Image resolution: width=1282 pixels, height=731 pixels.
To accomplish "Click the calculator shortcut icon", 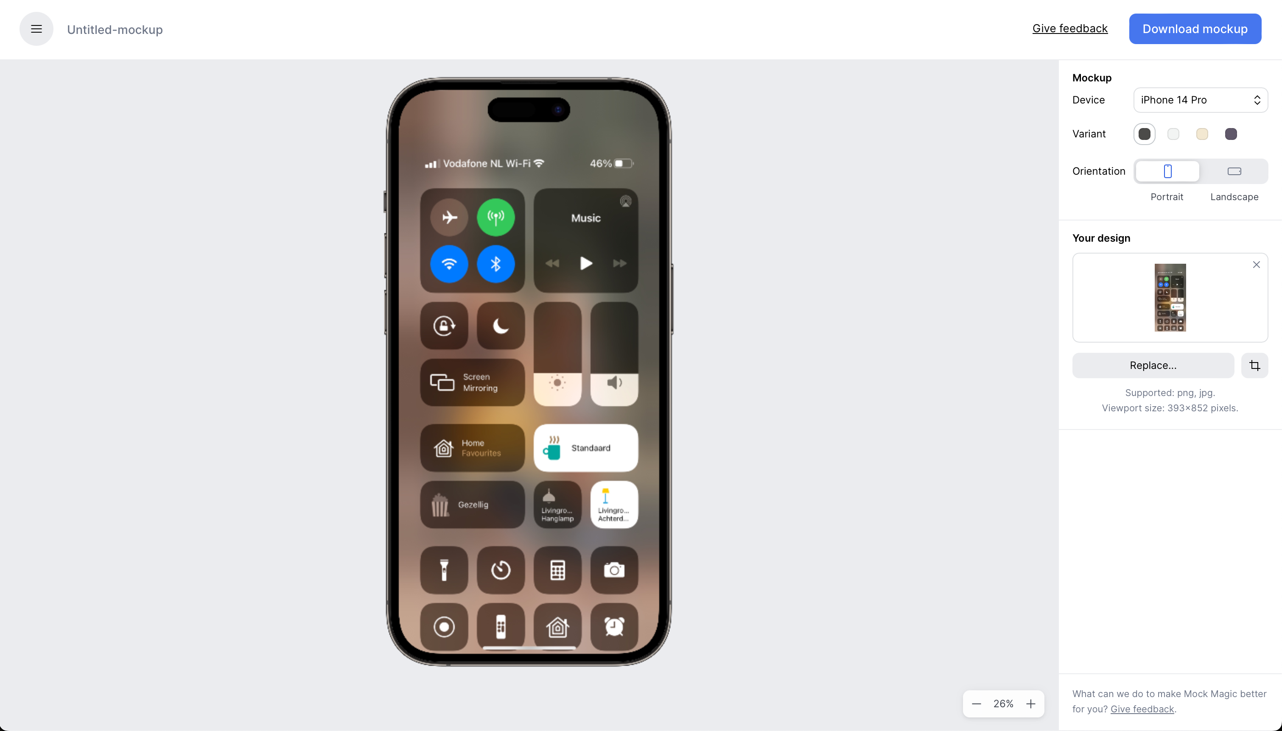I will pyautogui.click(x=557, y=570).
